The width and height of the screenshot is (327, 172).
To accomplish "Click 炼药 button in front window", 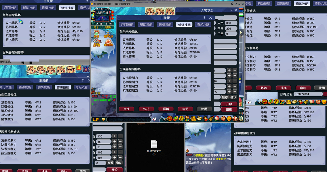I will point(146,109).
